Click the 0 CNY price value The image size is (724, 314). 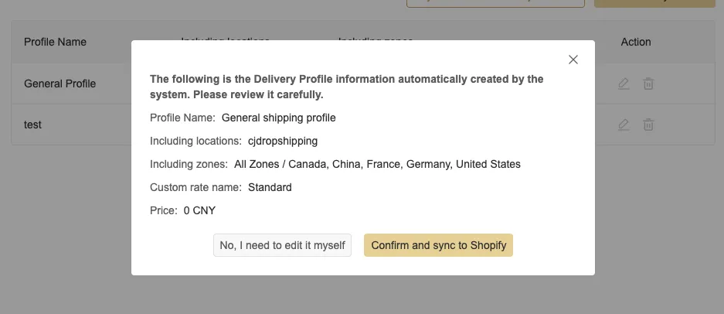[x=199, y=210]
